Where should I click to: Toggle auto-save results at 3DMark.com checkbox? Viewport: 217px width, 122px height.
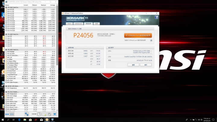151,41
